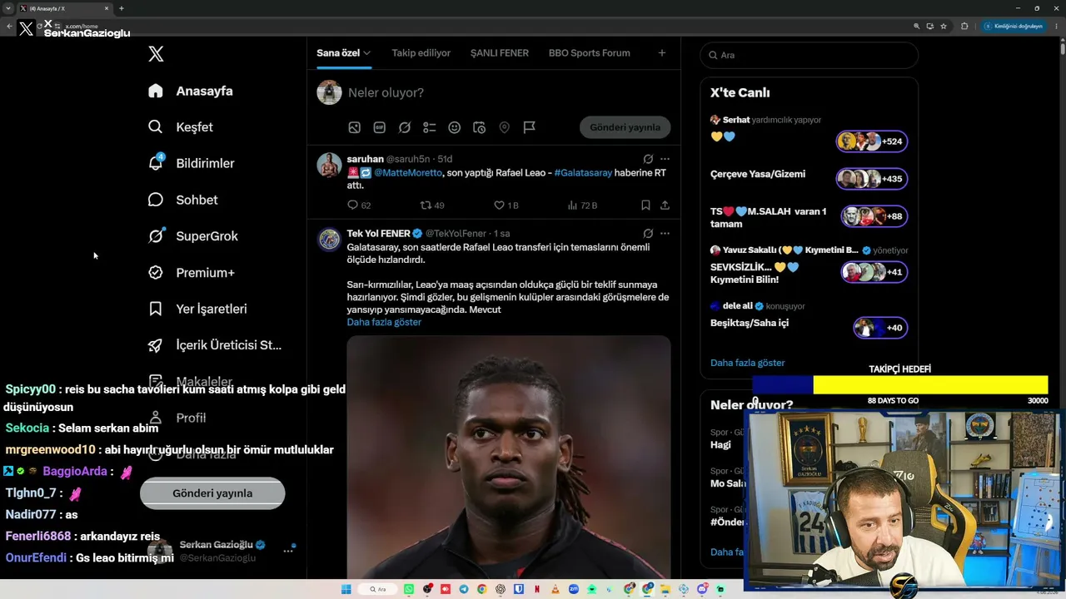Open the #Galatasaray hashtag link
1066x599 pixels.
(583, 173)
